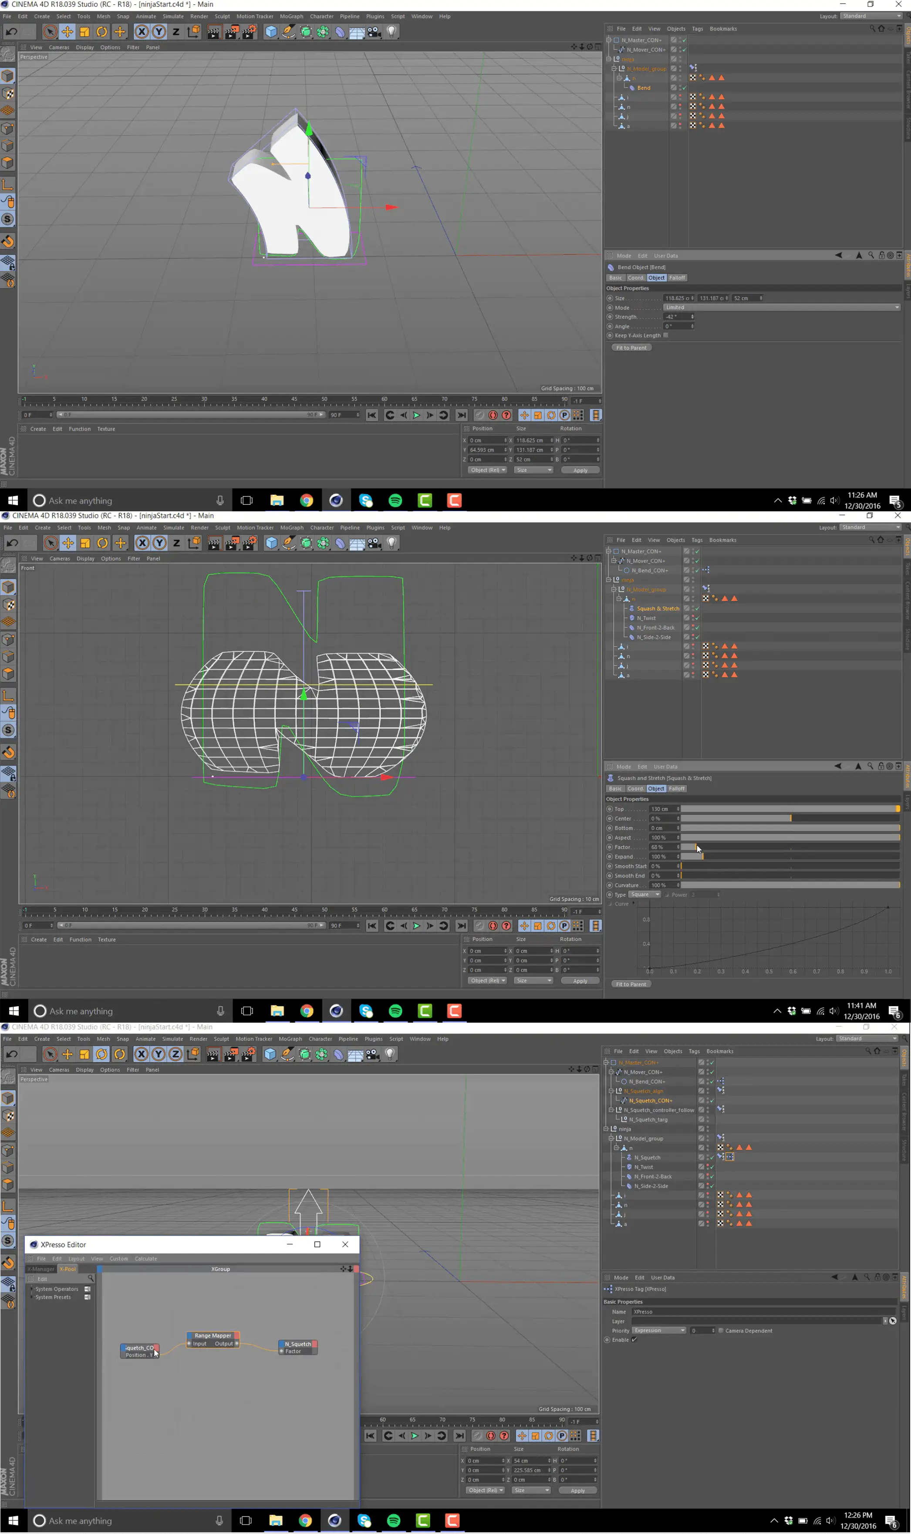Click the Strength field showing -42°
The height and width of the screenshot is (1534, 911).
[x=678, y=318]
